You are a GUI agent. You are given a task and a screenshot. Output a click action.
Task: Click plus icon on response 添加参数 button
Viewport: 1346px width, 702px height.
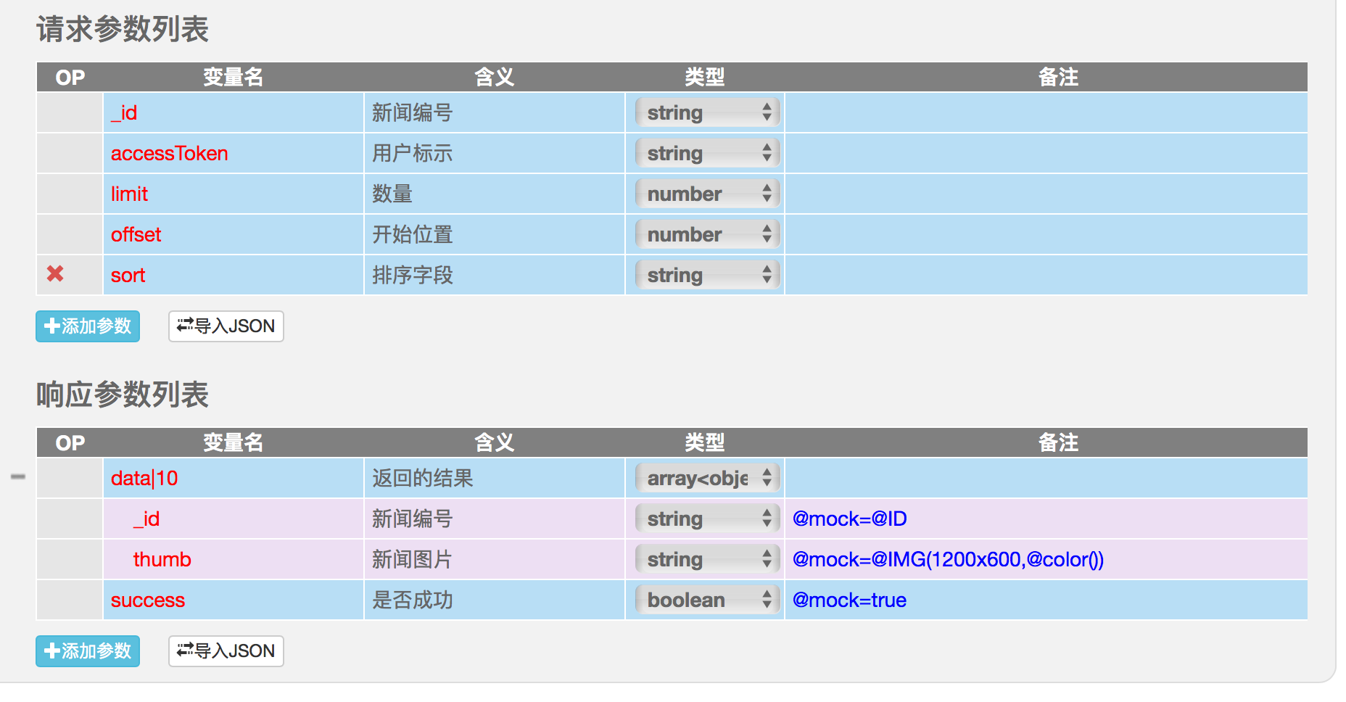pos(51,651)
